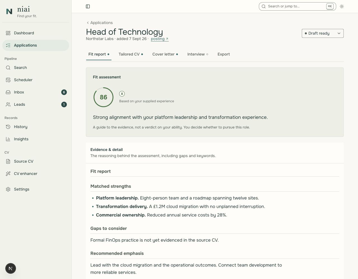Click the Leads people icon
This screenshot has width=358, height=279.
pos(8,104)
